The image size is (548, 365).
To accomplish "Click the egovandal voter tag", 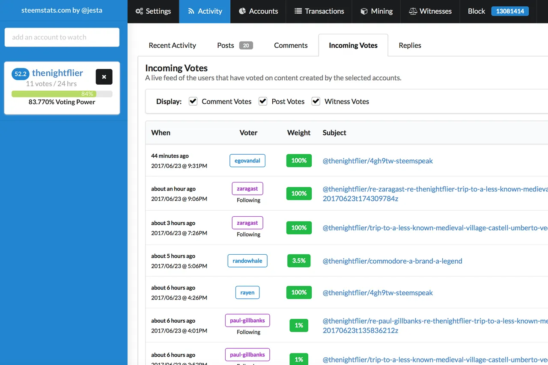I will [247, 161].
